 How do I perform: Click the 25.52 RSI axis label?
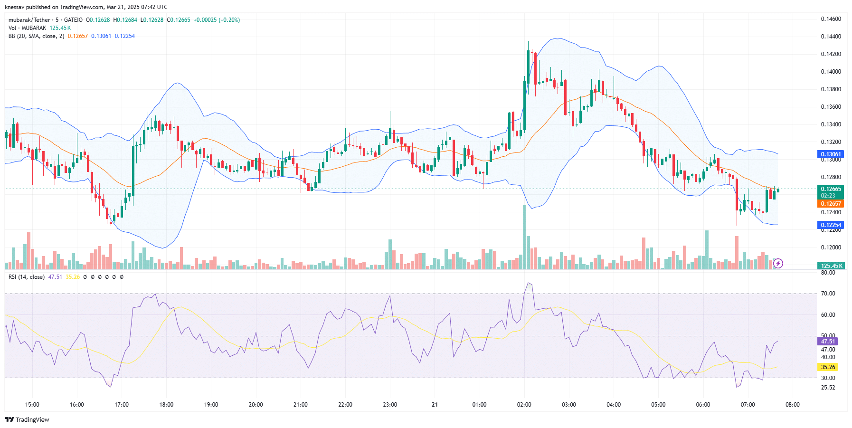click(x=828, y=388)
